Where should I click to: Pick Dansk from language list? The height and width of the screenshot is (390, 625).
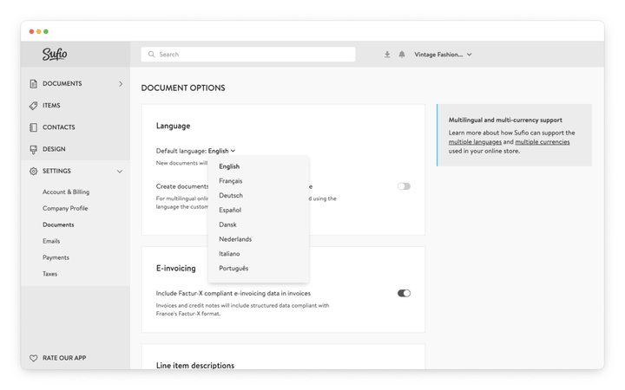[x=227, y=224]
